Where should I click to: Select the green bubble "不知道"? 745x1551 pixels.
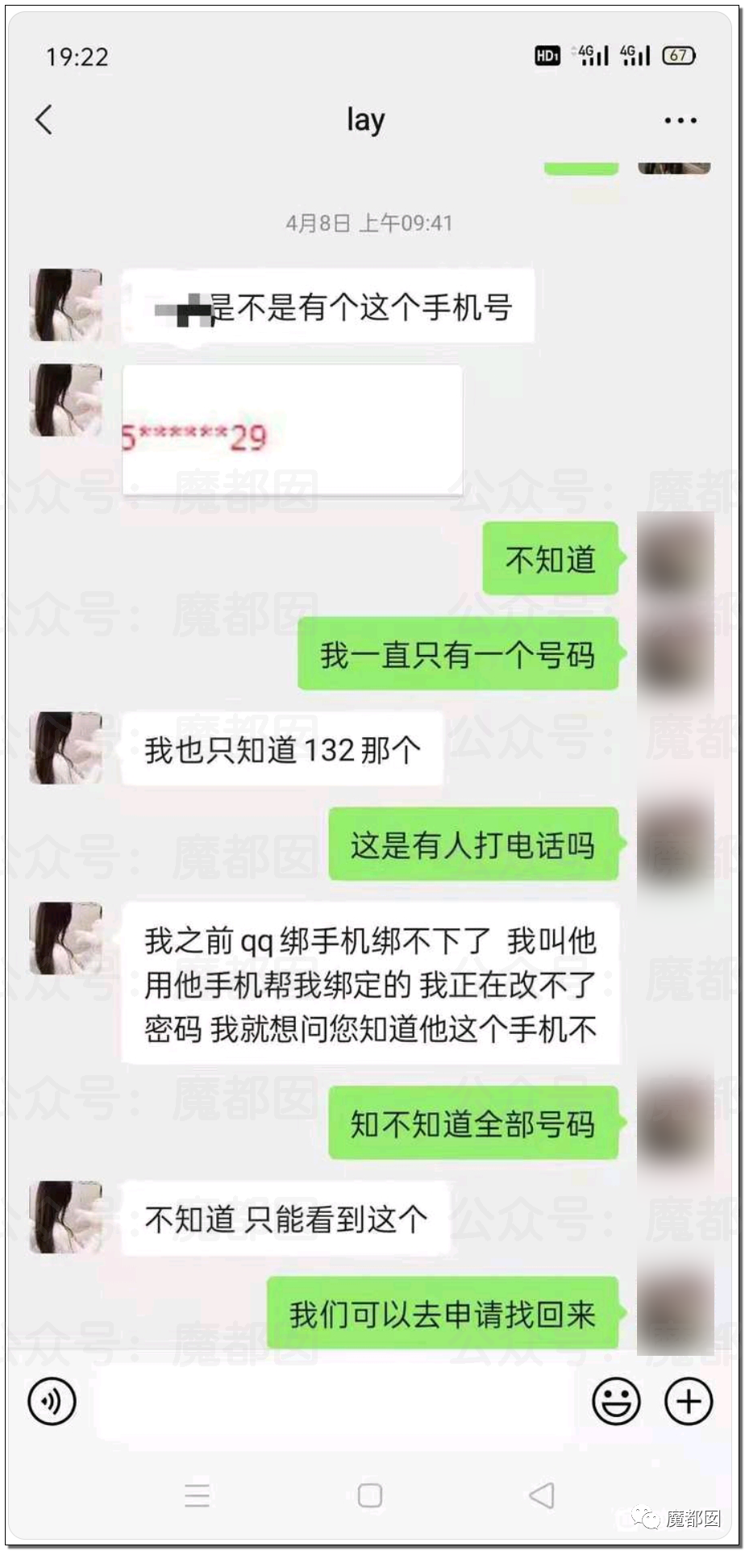coord(551,558)
